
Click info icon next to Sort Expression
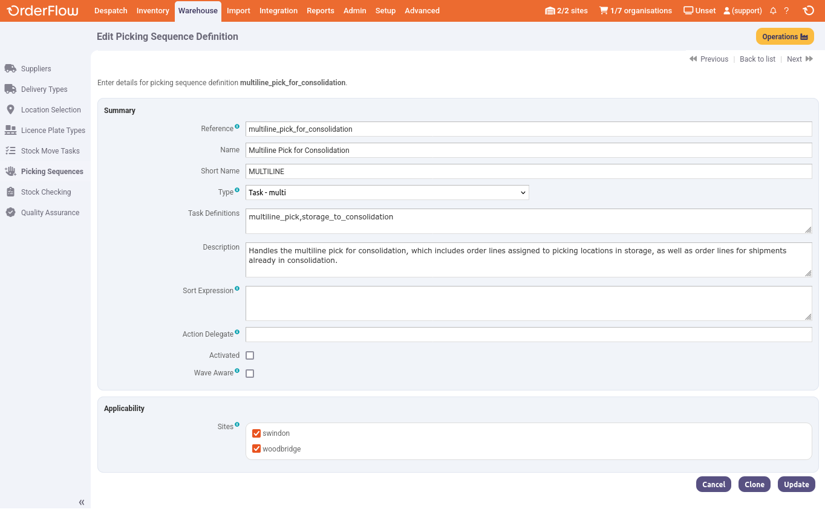click(x=237, y=289)
